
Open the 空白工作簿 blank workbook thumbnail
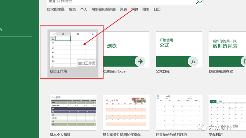73,49
